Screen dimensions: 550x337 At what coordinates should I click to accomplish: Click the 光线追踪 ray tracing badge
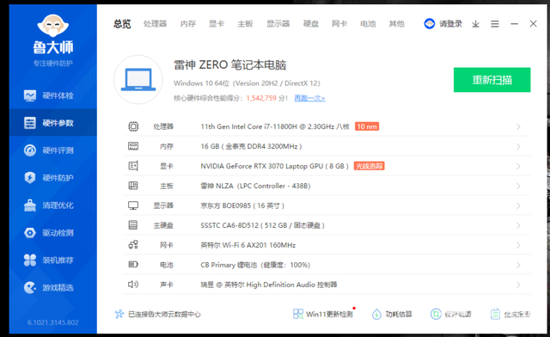(x=369, y=166)
